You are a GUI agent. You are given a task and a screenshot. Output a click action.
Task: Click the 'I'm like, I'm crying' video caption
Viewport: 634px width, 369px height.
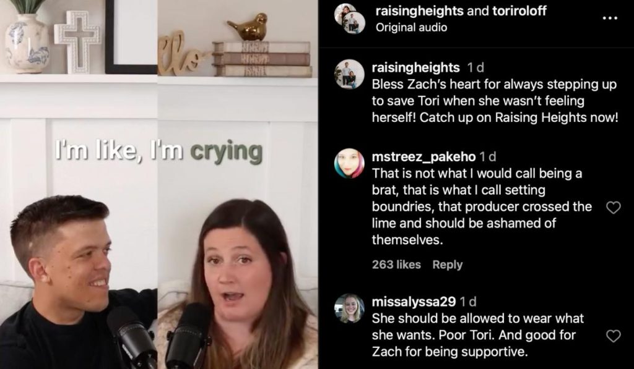click(x=158, y=151)
